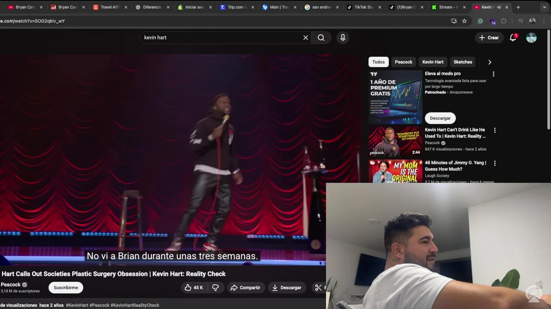Like the video with 45 K likes
This screenshot has width=551, height=309.
tap(194, 288)
